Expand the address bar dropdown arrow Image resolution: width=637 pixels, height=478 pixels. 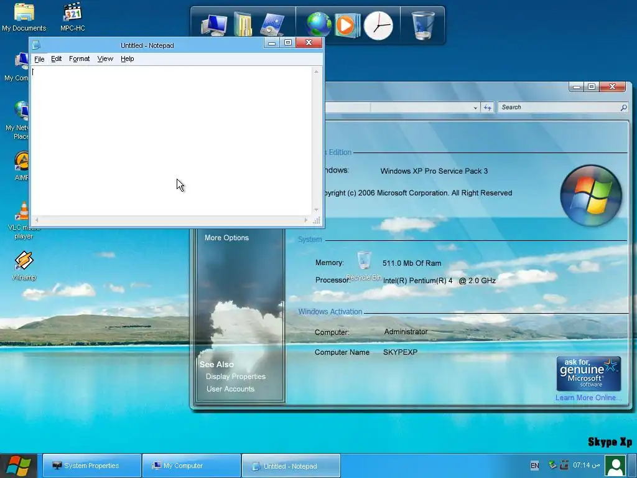point(475,108)
